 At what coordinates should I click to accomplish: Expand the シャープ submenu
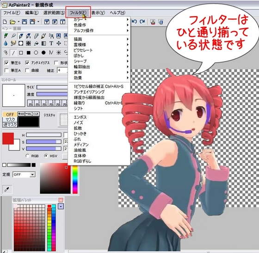pyautogui.click(x=99, y=61)
